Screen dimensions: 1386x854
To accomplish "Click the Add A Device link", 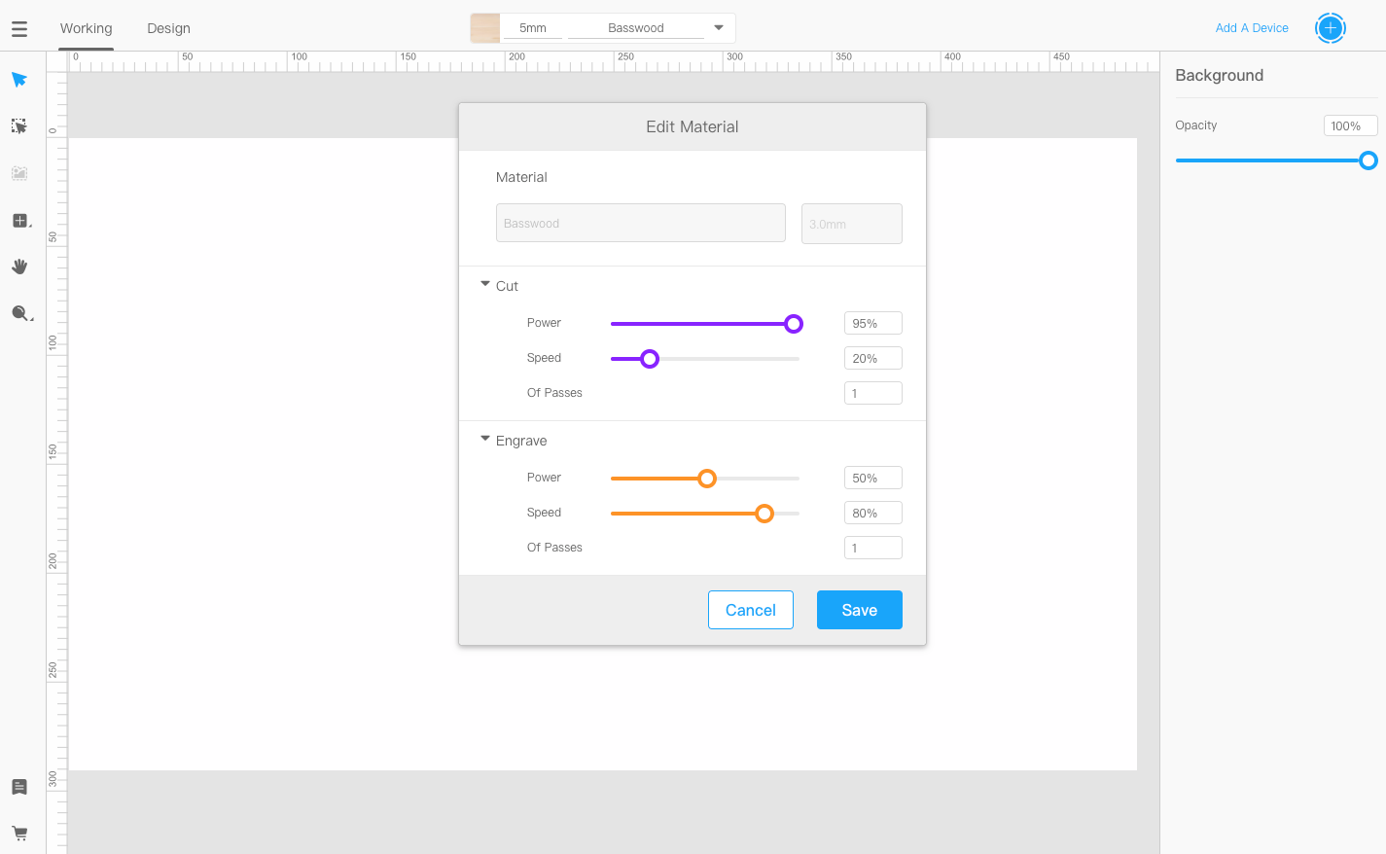I will [1252, 28].
